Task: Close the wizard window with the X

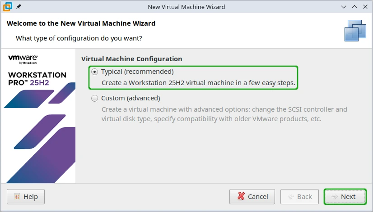Action: pos(365,7)
